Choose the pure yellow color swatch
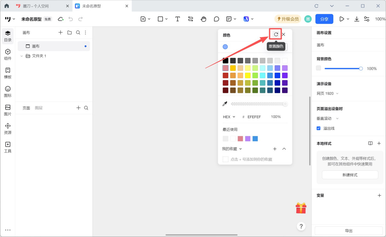 click(x=248, y=76)
